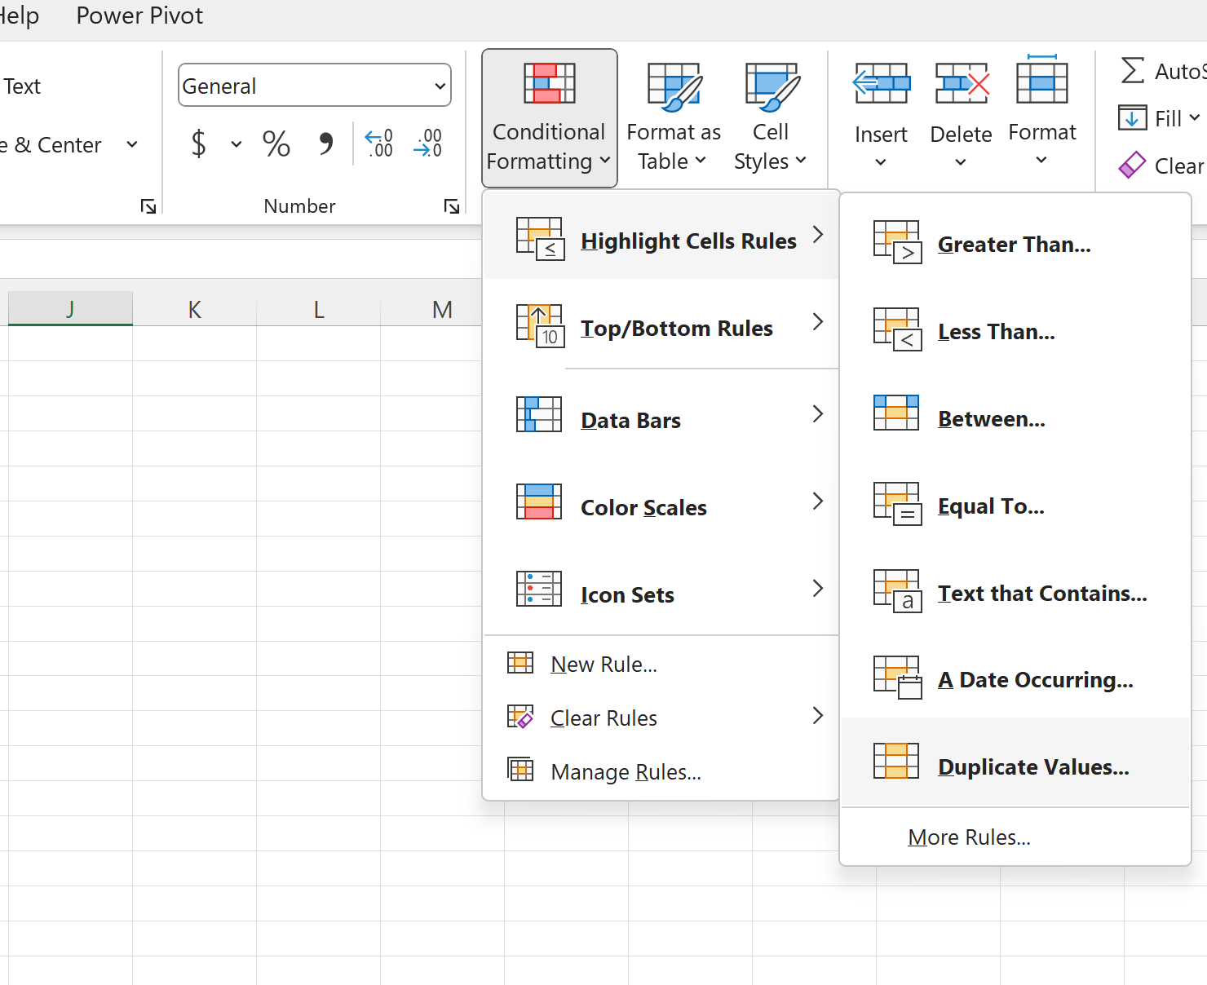Viewport: 1207px width, 985px height.
Task: Apply Percent Style formatting
Action: pyautogui.click(x=276, y=144)
